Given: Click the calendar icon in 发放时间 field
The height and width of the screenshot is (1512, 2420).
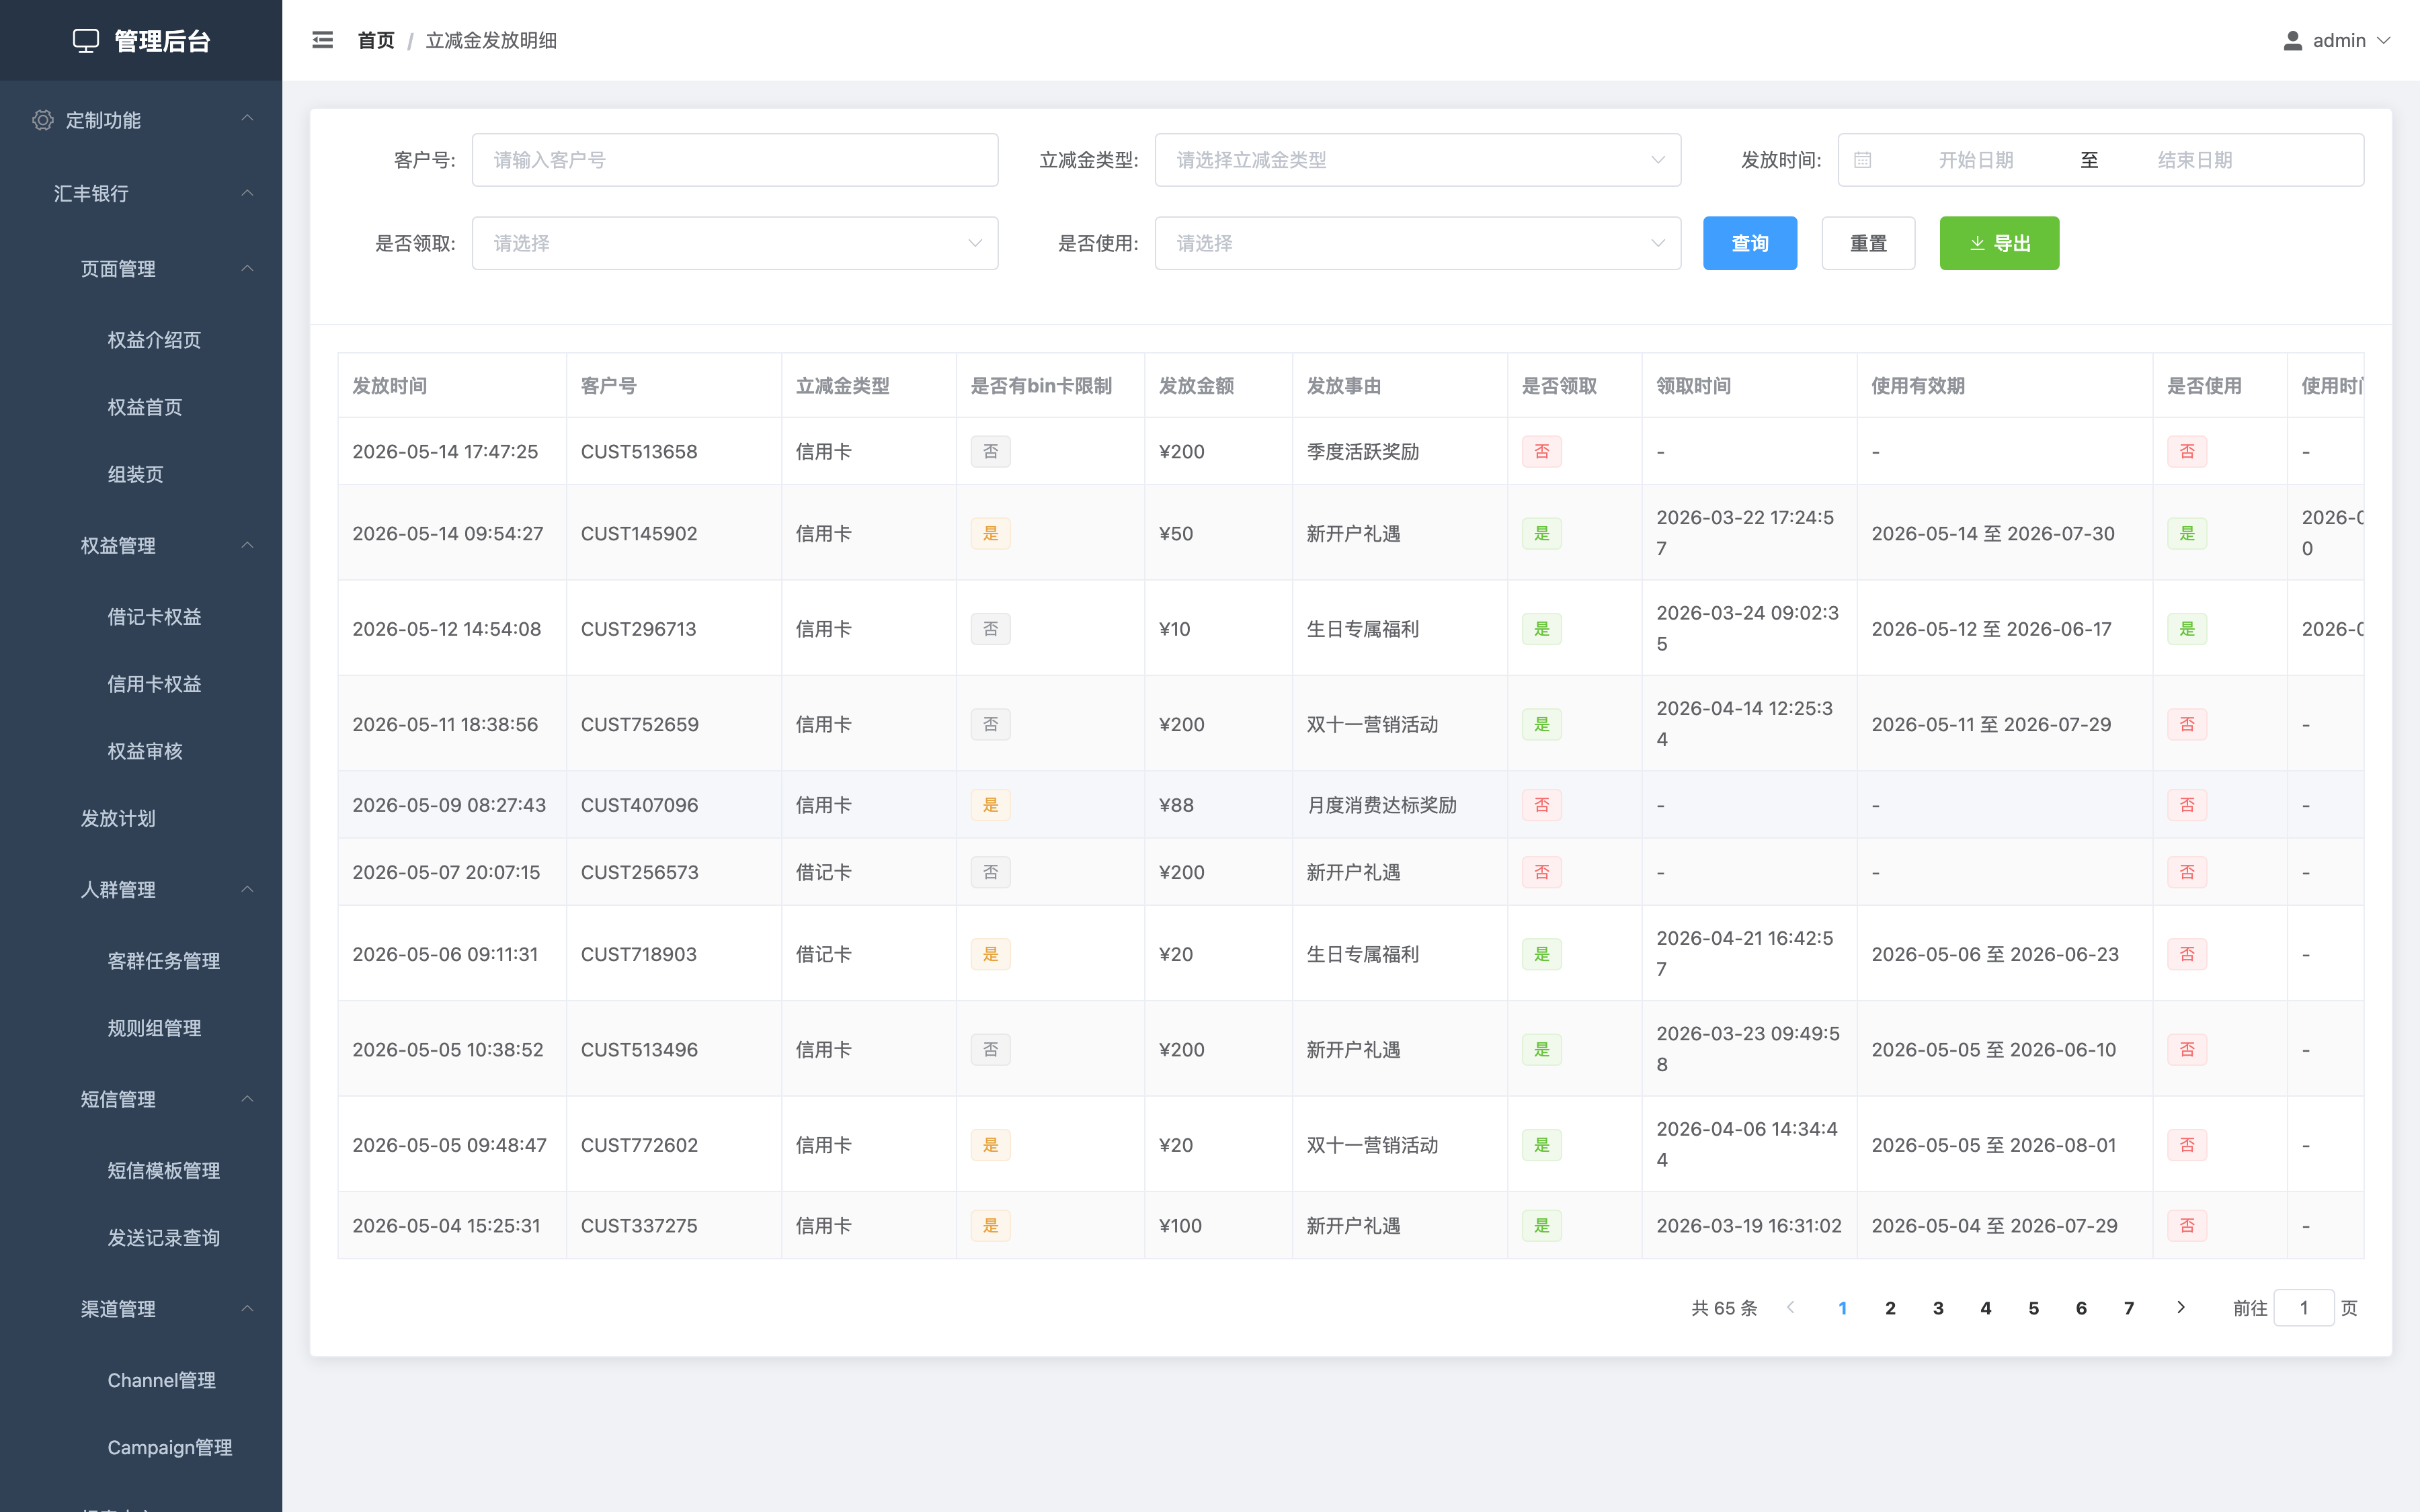Looking at the screenshot, I should (x=1862, y=160).
